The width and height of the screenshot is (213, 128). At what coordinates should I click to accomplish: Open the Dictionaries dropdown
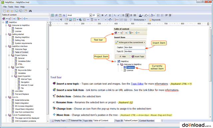click(140, 20)
